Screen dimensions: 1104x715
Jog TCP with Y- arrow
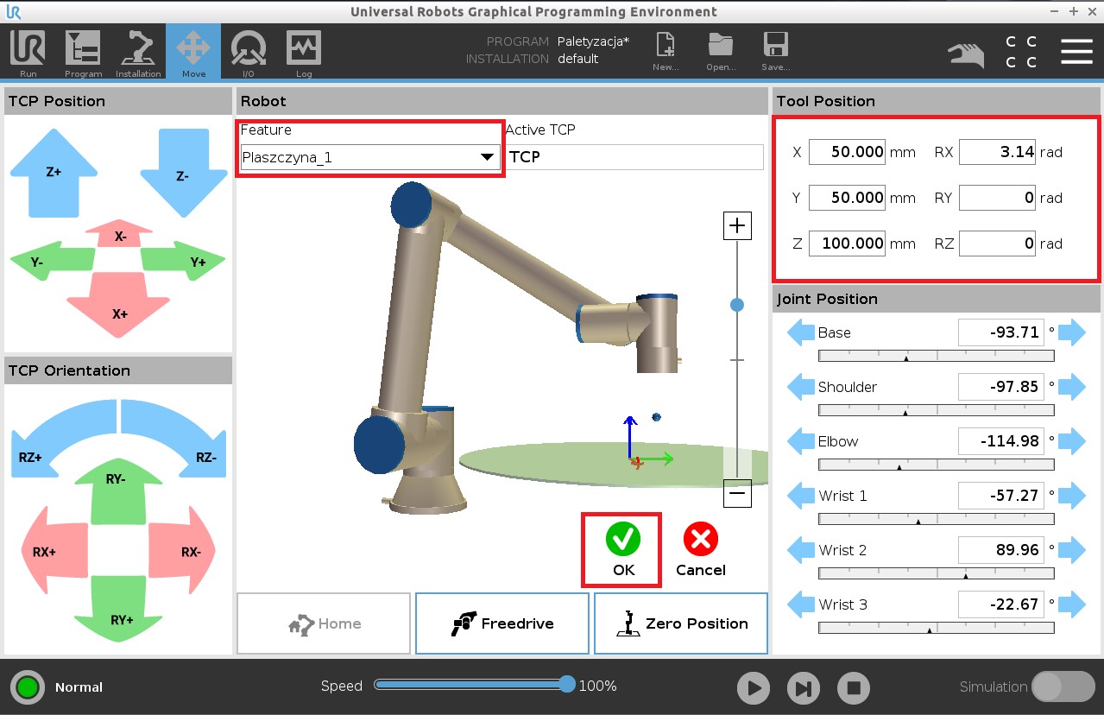tap(52, 259)
